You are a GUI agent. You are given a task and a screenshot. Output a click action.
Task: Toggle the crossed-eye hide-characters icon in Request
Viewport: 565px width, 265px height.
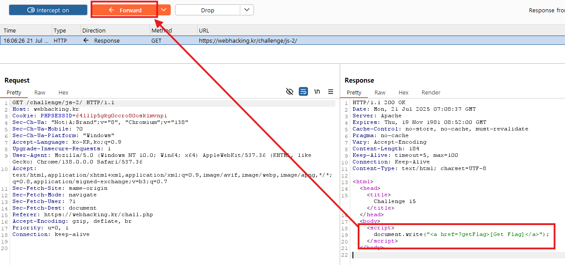[290, 91]
